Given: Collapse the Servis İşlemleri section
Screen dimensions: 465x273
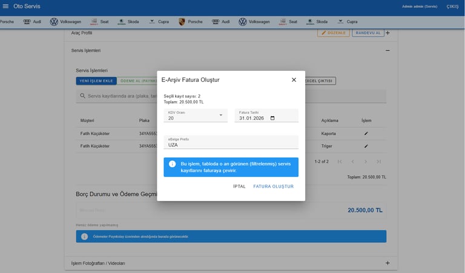Looking at the screenshot, I should (387, 51).
